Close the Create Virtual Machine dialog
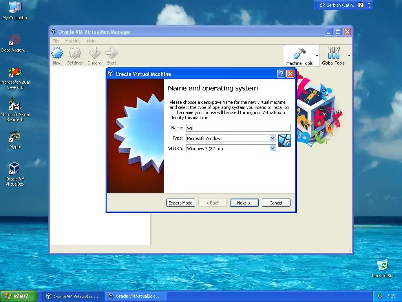 (290, 74)
